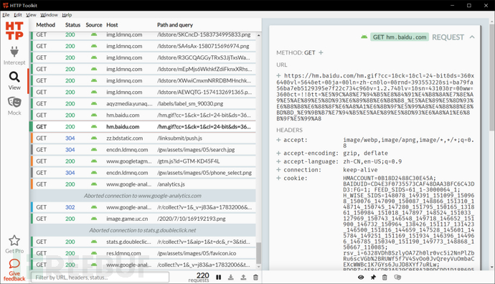Click Android source icon for zz.bdstatic.com row
The image size is (495, 284).
(x=94, y=138)
